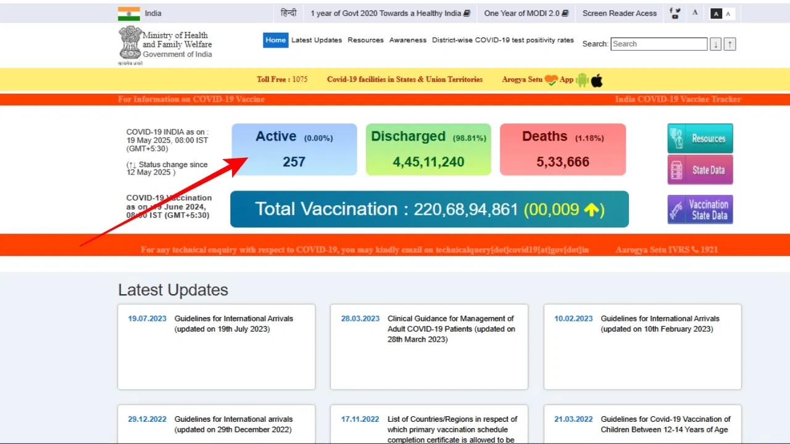Open 'One Year of MODI 2.0' link
Image resolution: width=790 pixels, height=444 pixels.
(526, 13)
